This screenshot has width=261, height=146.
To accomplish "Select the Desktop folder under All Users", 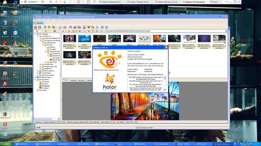I will pyautogui.click(x=52, y=47).
